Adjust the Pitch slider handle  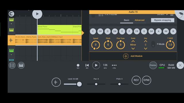[119, 84]
